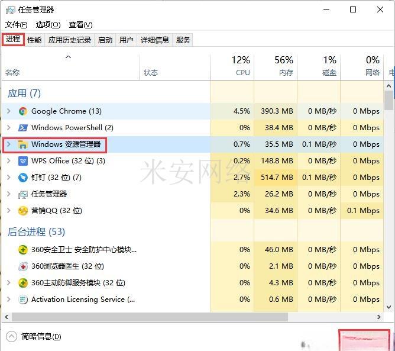
Task: Open the 文件 menu
Action: (17, 25)
